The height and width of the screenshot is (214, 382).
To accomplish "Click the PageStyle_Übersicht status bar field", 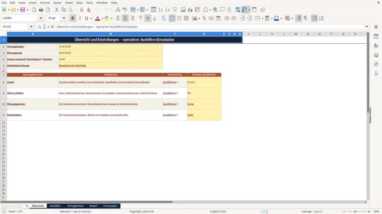I will 141,211.
